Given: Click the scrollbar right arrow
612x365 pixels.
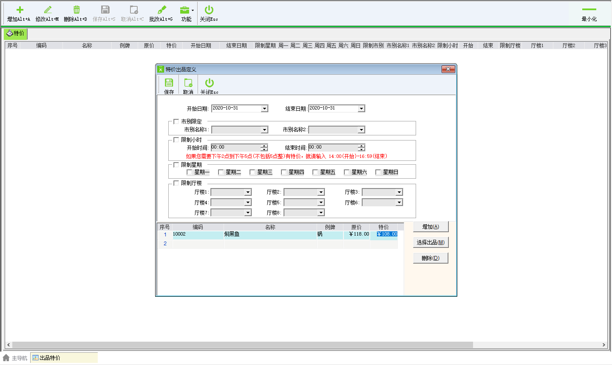Looking at the screenshot, I should point(604,345).
